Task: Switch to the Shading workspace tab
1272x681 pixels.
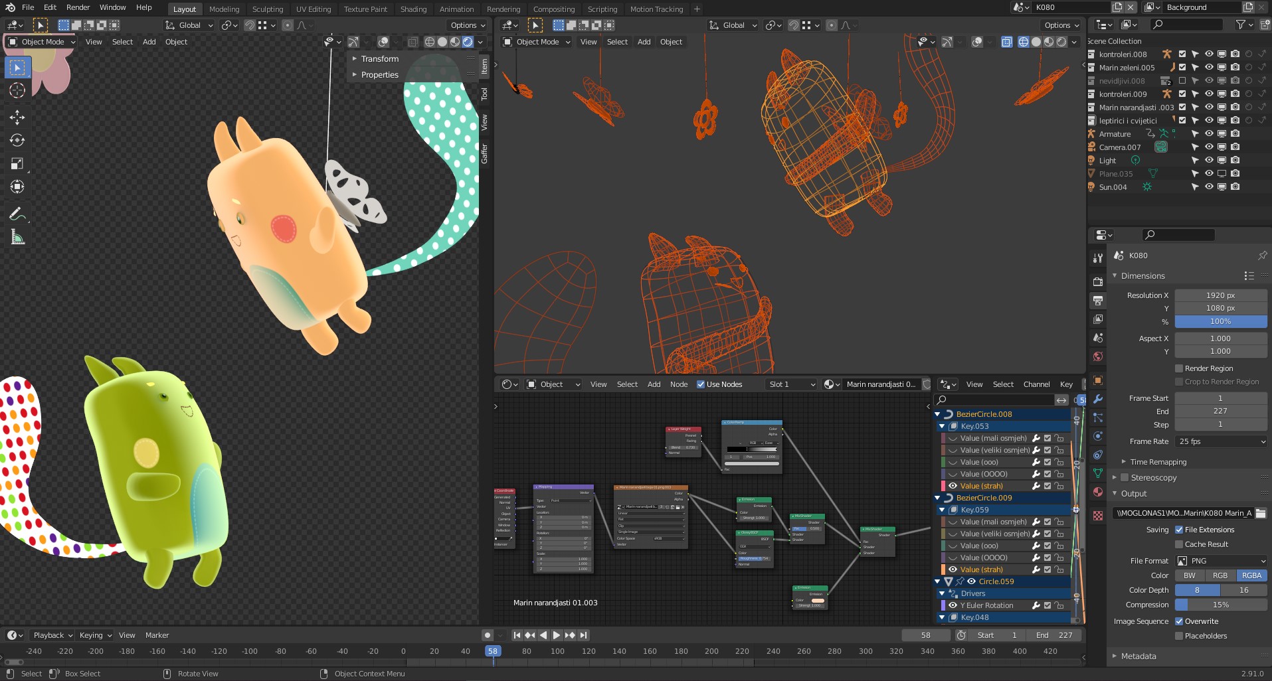Action: coord(413,9)
